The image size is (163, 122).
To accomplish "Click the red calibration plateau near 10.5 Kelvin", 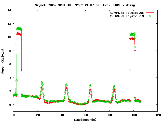I will click(19, 34).
